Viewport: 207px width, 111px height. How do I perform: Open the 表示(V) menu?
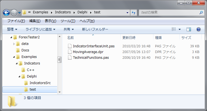(50, 21)
